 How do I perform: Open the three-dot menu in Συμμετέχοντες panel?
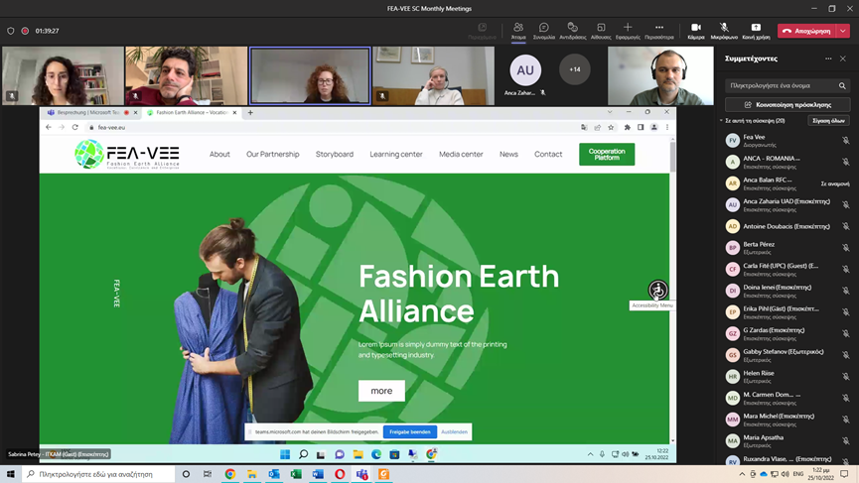click(x=828, y=59)
